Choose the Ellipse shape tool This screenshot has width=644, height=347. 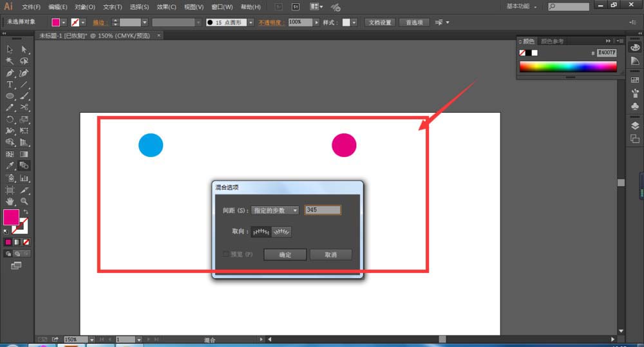pyautogui.click(x=10, y=96)
